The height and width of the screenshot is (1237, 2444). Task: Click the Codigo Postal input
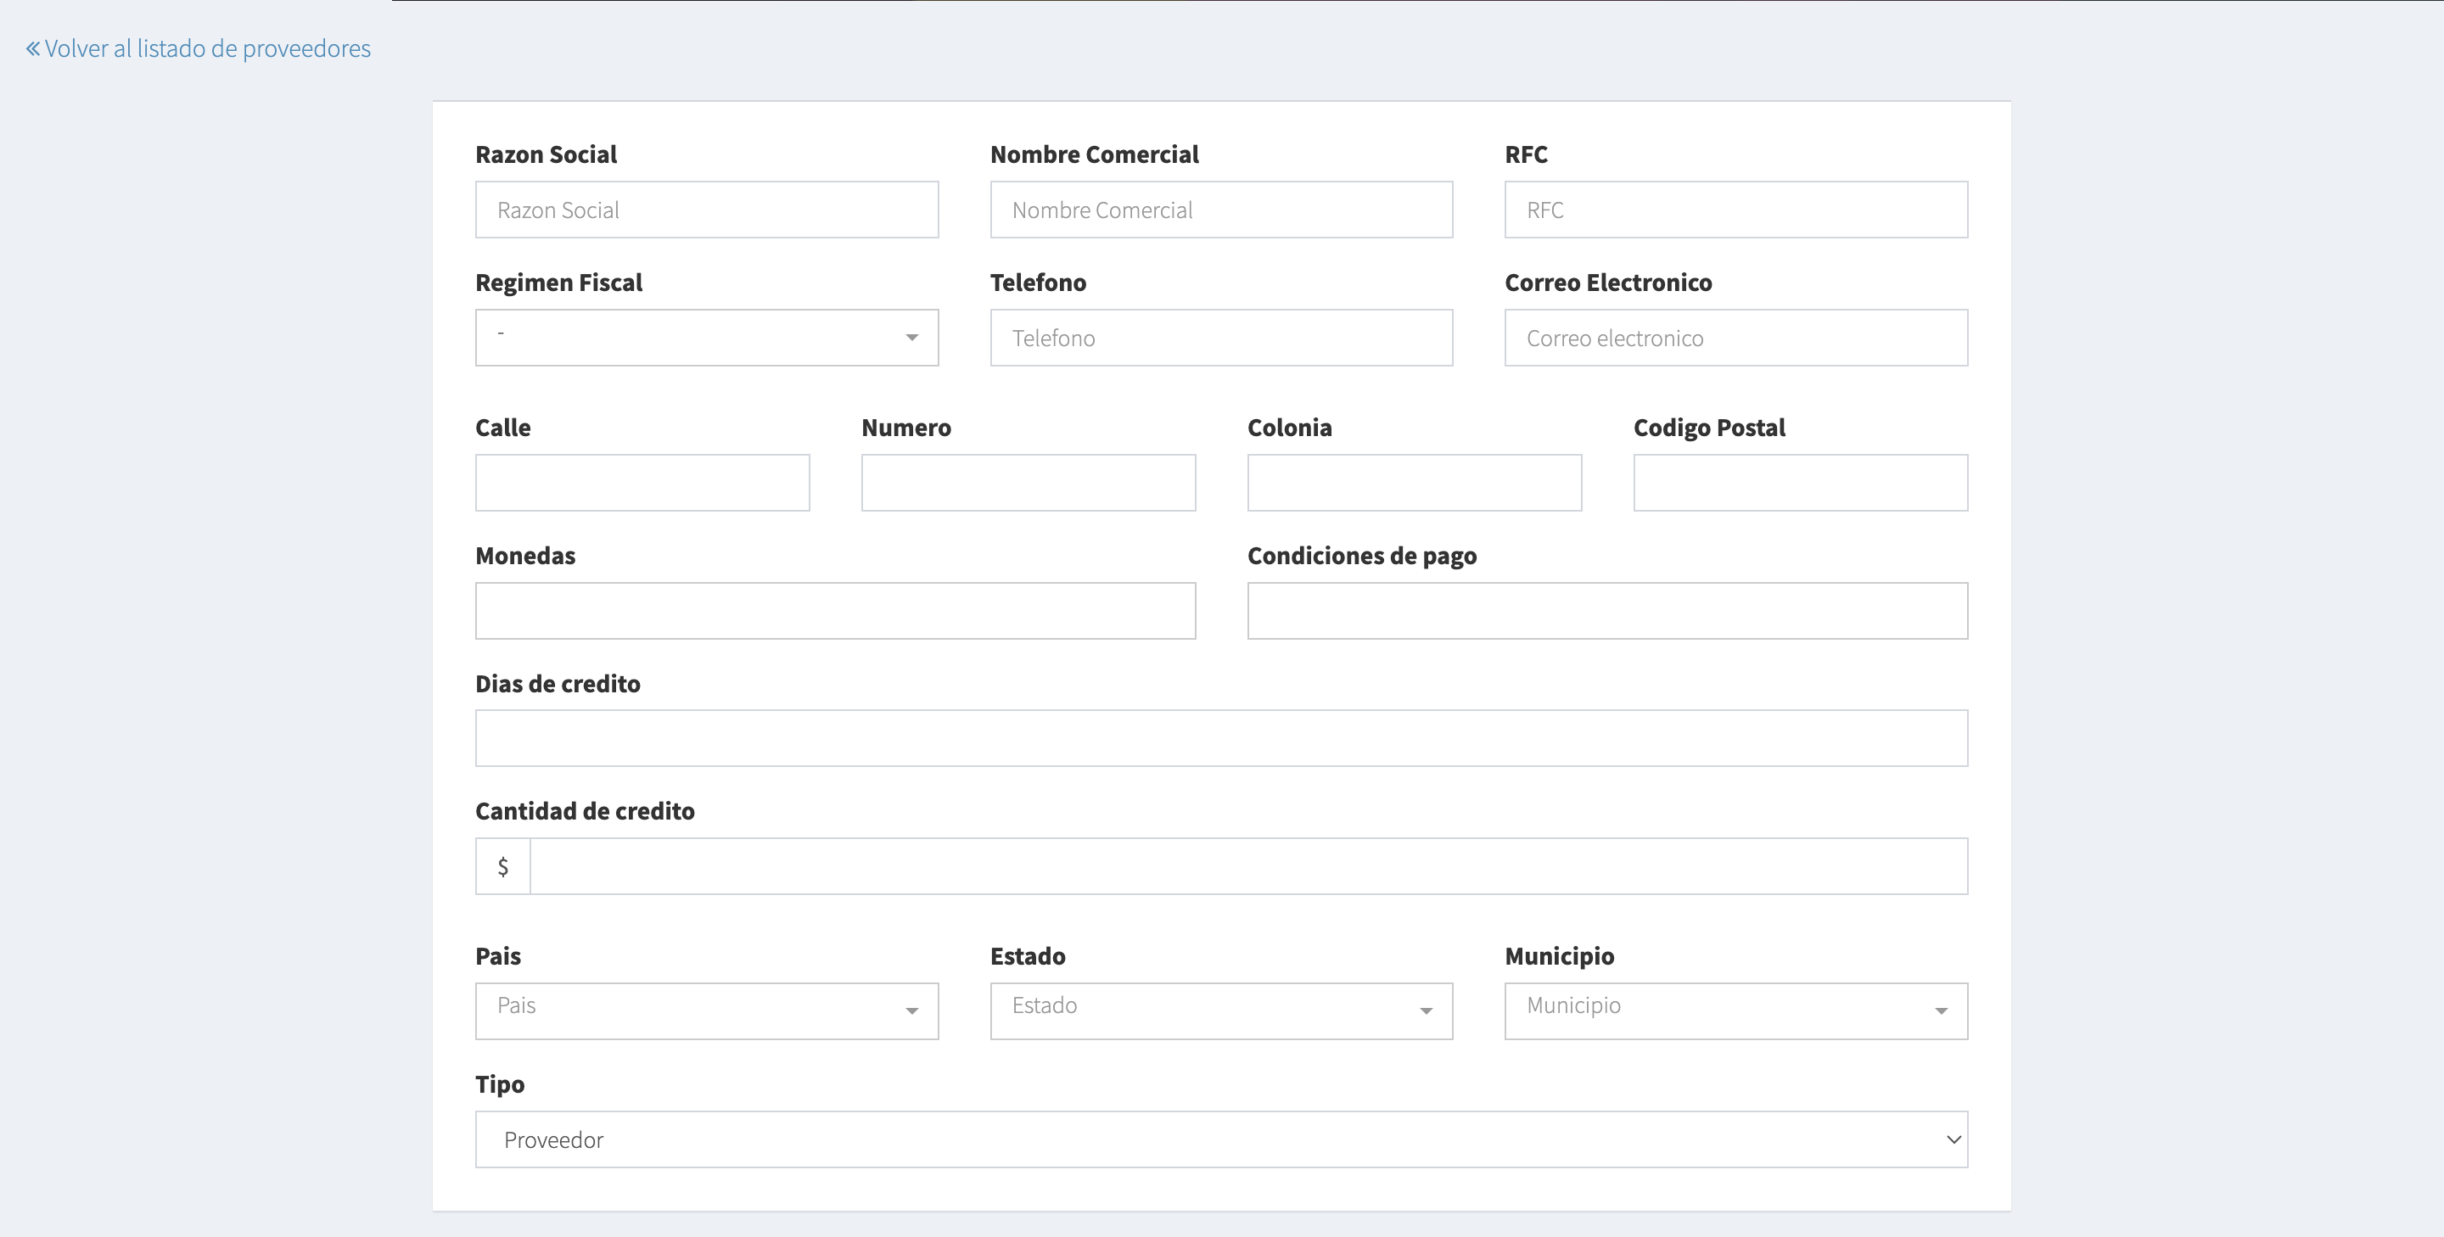(x=1800, y=483)
